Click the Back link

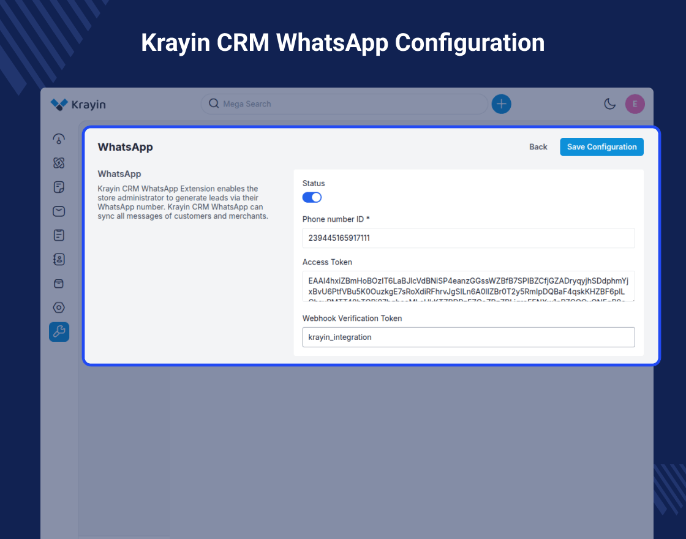(538, 147)
